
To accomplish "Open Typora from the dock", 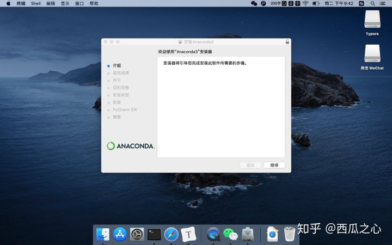I will point(188,234).
